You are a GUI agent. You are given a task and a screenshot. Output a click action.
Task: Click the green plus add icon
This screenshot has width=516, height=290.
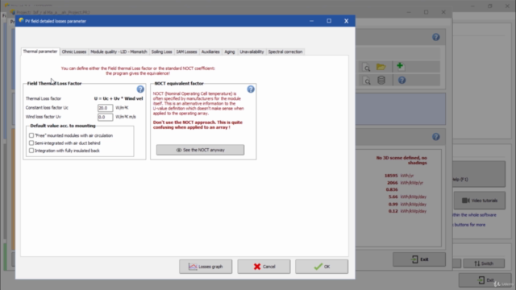tap(400, 66)
